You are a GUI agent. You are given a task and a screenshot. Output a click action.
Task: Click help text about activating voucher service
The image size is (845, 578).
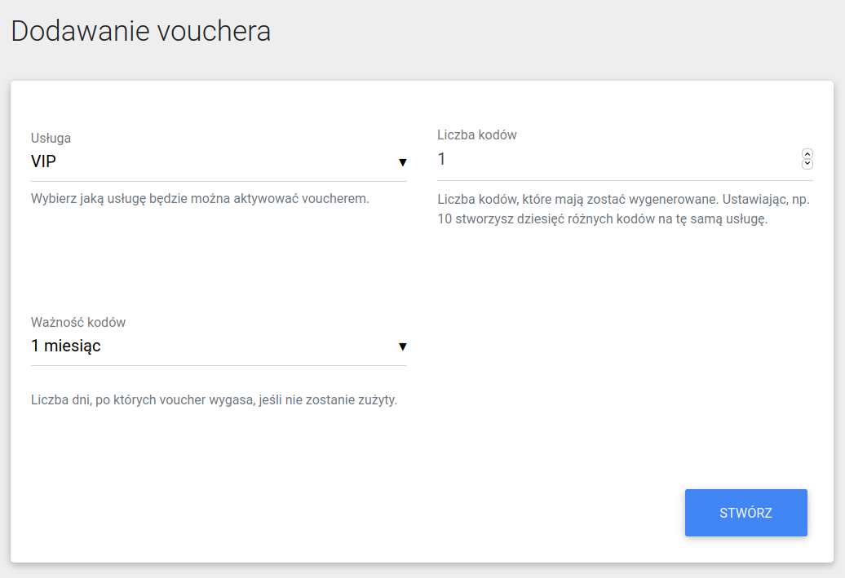[200, 198]
